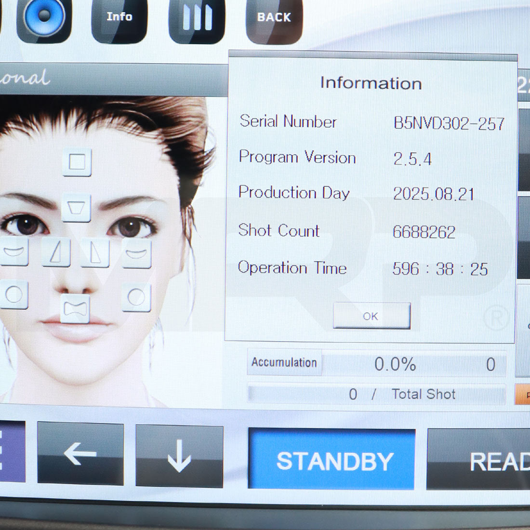Select the under-eye crescent zone beside the hair
Image resolution: width=530 pixels, height=530 pixels.
[136, 253]
